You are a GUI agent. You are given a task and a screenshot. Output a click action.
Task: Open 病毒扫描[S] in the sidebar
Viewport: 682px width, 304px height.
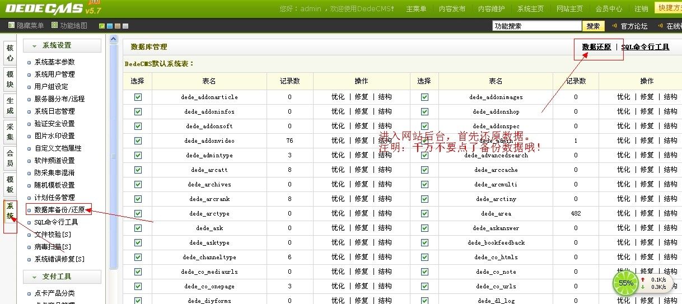[53, 247]
